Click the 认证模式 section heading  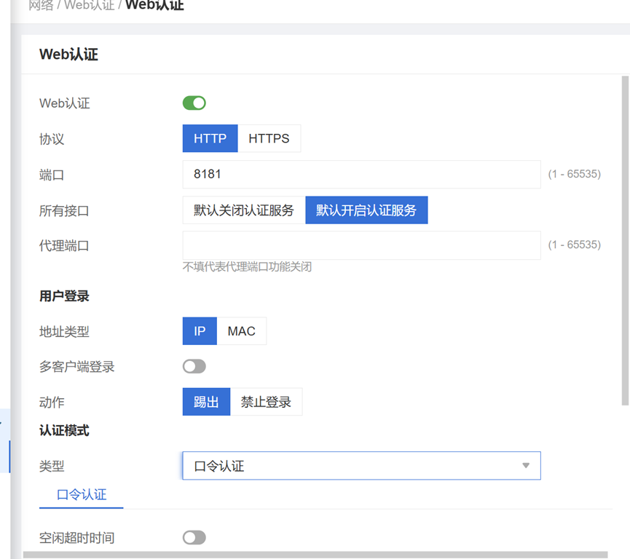point(64,430)
